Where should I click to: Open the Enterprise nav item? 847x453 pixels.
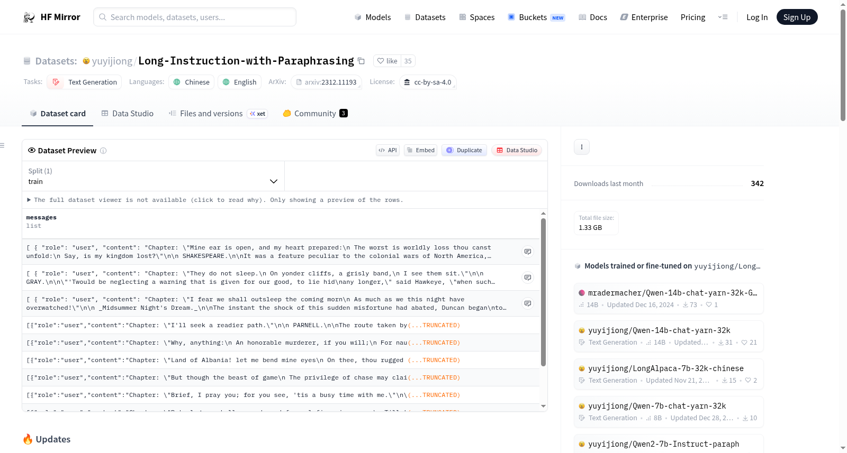pos(644,17)
